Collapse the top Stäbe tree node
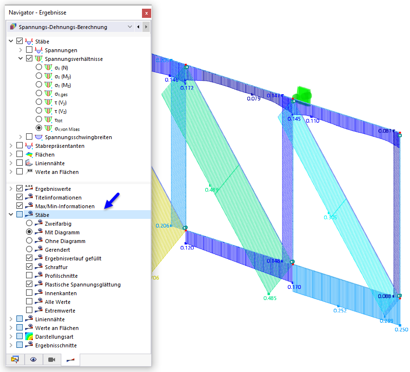Screen dimensions: 410x372 11,41
